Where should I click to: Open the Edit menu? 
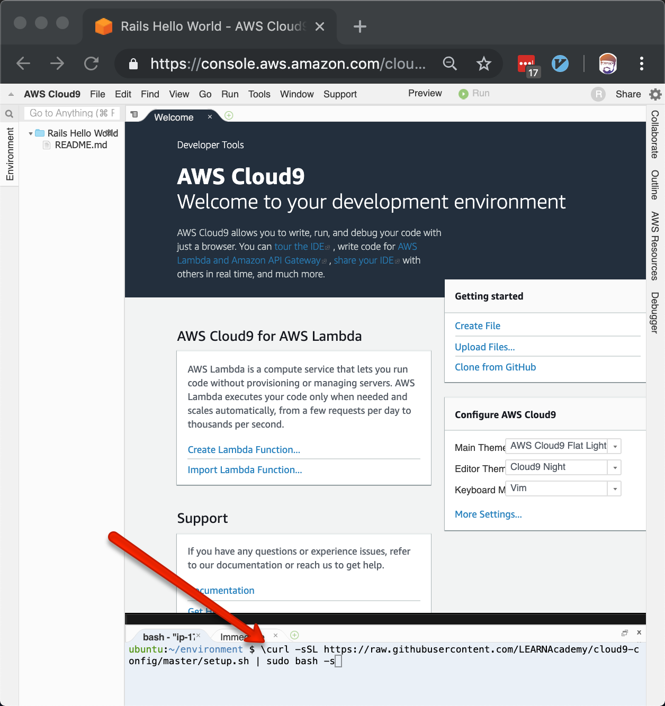(123, 94)
